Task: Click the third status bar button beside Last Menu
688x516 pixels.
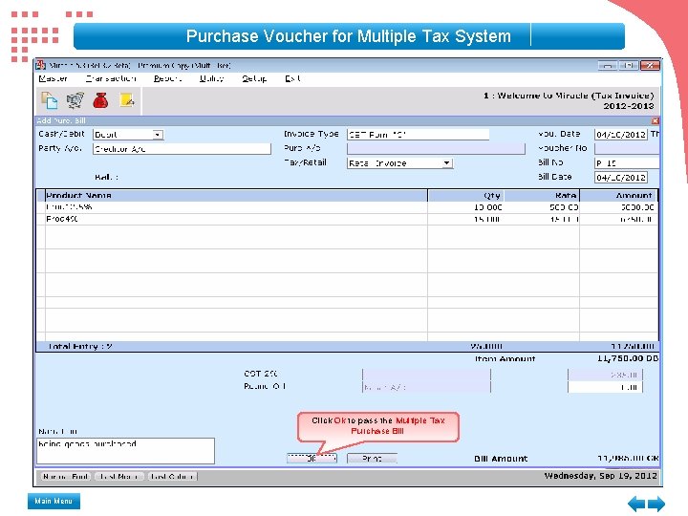Action: [x=172, y=477]
